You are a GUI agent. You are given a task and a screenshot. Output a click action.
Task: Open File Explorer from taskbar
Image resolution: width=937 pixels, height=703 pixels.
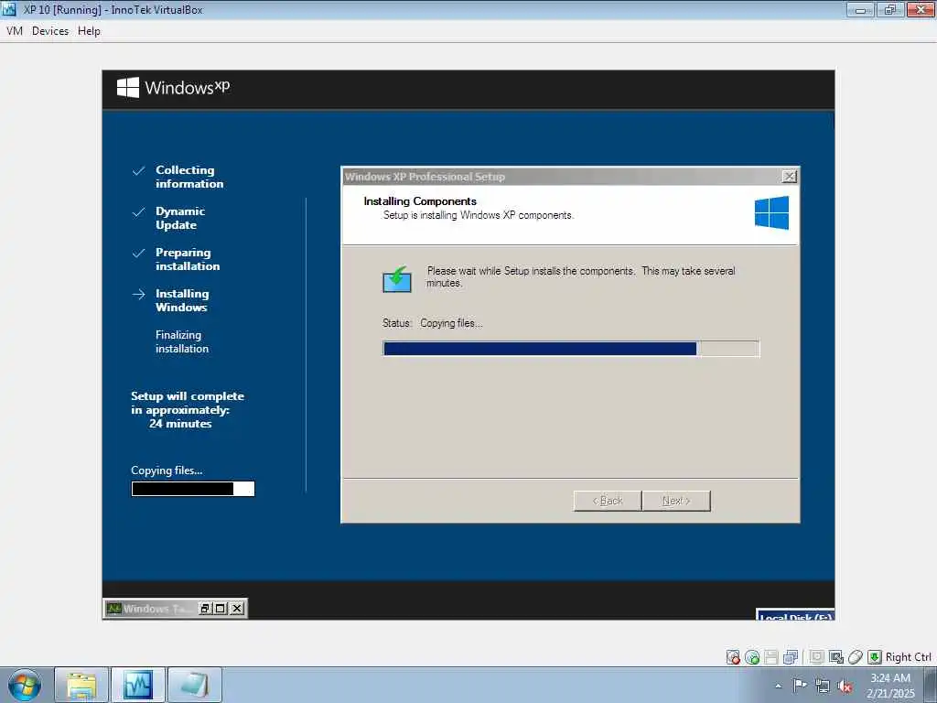[x=81, y=685]
